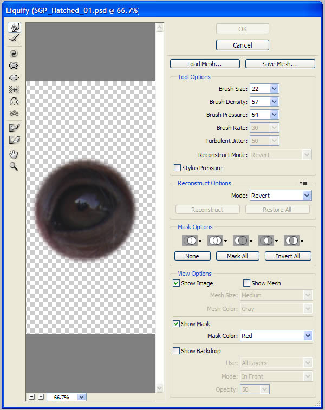Click preview scrollbar up arrow
This screenshot has height=410, width=325.
click(160, 27)
